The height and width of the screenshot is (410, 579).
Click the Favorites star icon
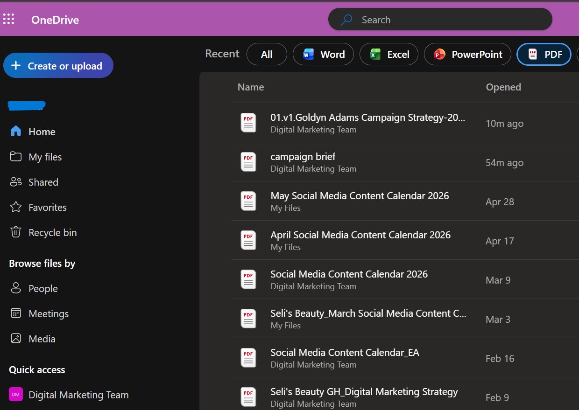16,207
